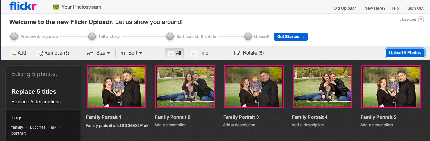Viewport: 430px width, 141px height.
Task: Click the Flickr logo
Action: click(x=23, y=6)
